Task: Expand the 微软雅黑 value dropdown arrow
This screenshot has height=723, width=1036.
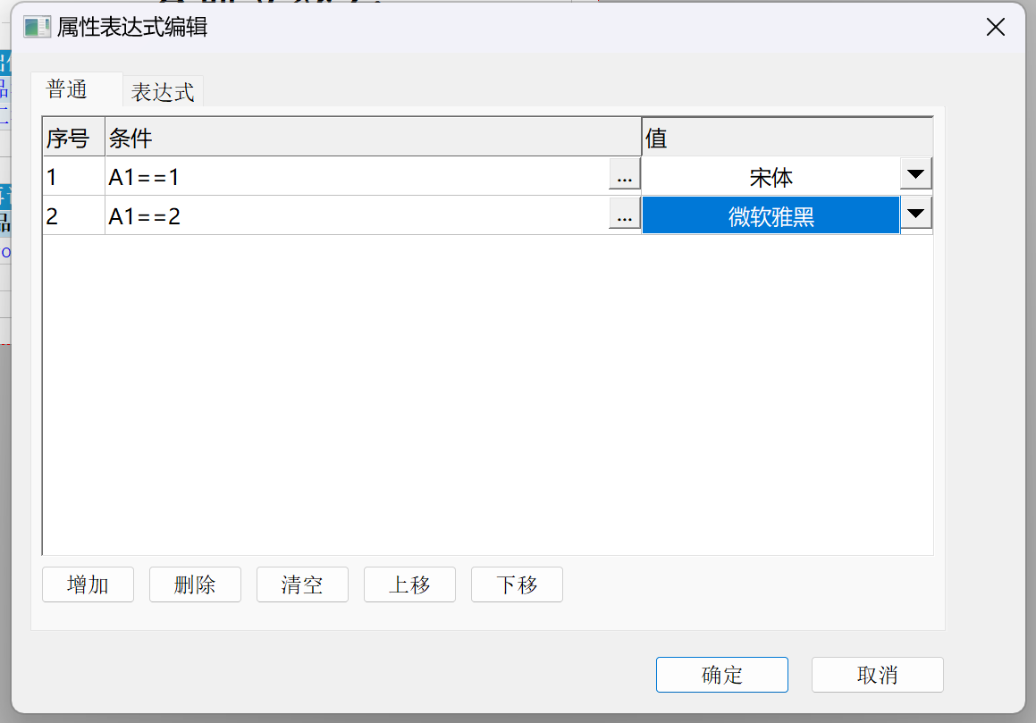Action: (x=916, y=214)
